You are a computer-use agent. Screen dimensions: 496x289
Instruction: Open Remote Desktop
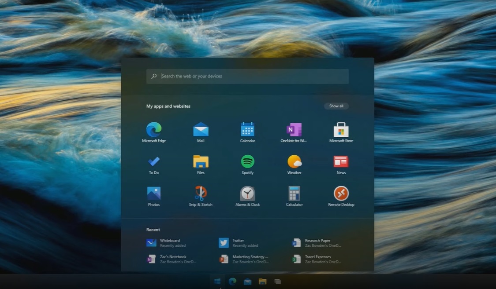[341, 197]
